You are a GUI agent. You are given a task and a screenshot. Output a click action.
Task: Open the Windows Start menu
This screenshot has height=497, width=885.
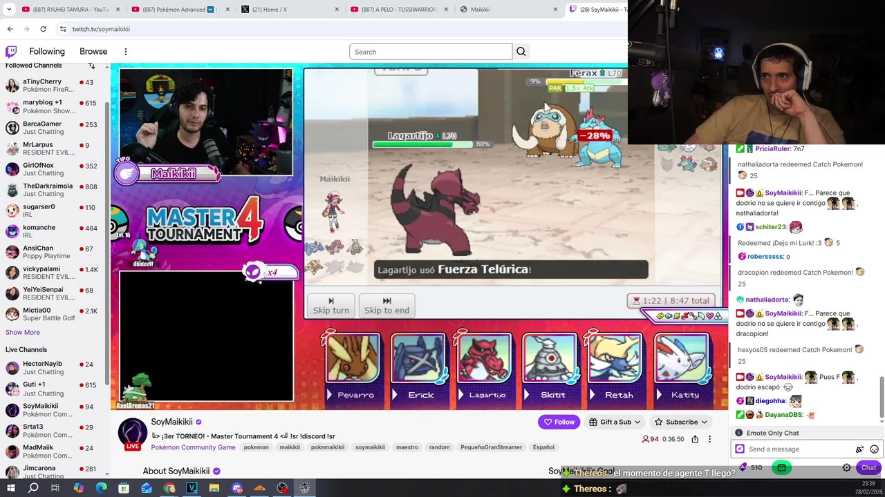coord(10,488)
